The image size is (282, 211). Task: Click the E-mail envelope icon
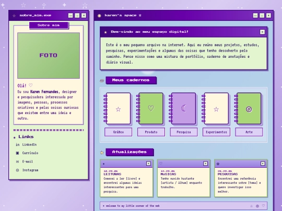click(x=17, y=162)
